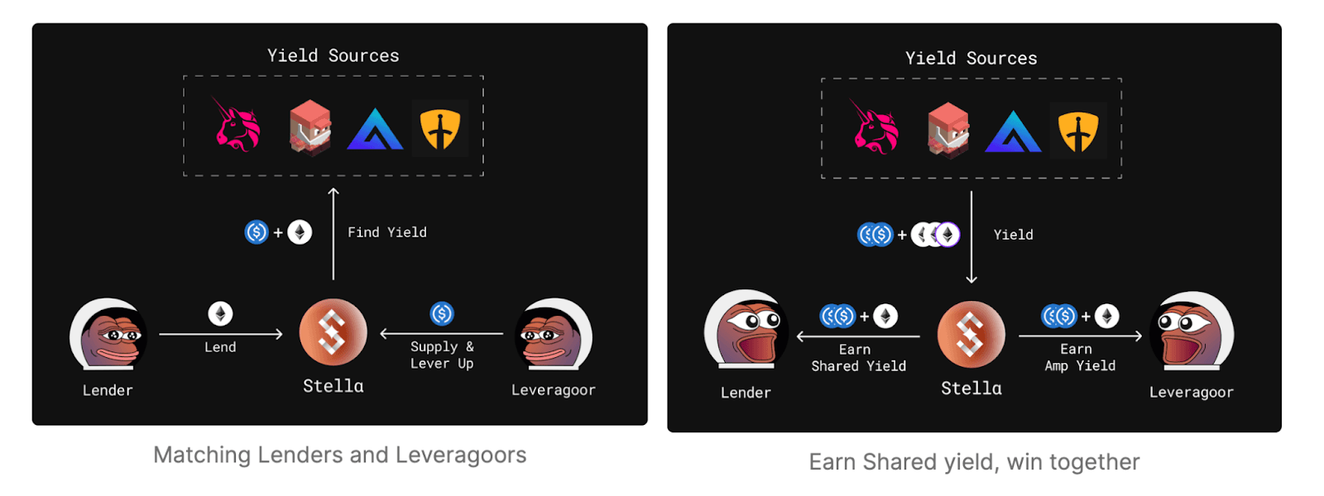Click the Stella logo in left diagram
This screenshot has height=496, width=1324.
pyautogui.click(x=333, y=332)
